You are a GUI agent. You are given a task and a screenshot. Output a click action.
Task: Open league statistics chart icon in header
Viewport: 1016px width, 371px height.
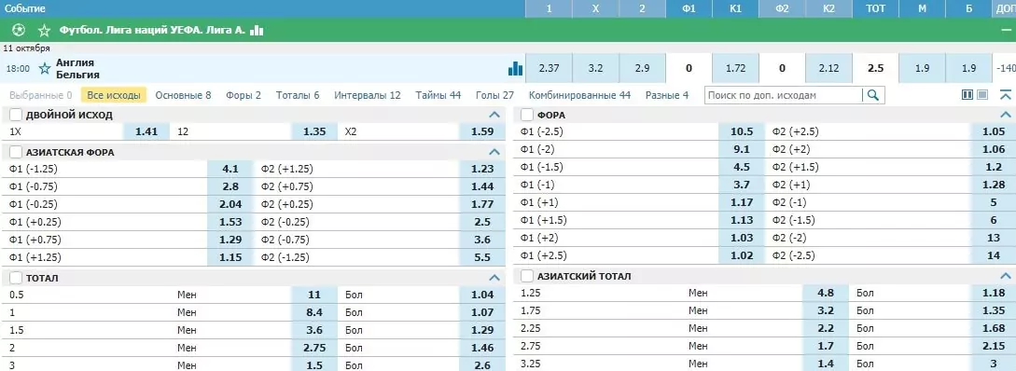tap(257, 31)
